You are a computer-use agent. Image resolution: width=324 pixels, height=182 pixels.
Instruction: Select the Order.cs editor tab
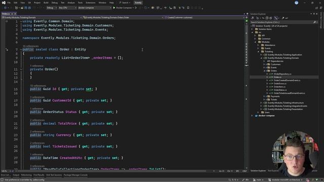(6, 14)
